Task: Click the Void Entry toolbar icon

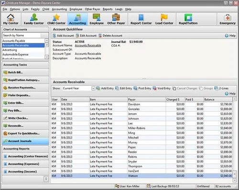Action: [154, 88]
